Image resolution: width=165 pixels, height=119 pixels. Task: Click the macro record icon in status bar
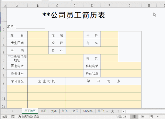pos(13,117)
